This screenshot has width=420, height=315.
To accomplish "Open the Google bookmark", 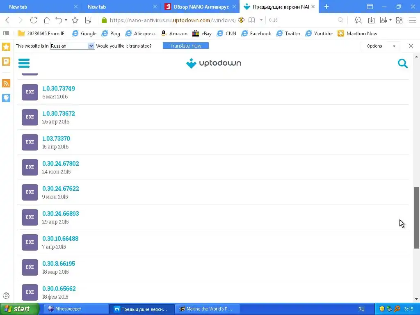I will (84, 33).
